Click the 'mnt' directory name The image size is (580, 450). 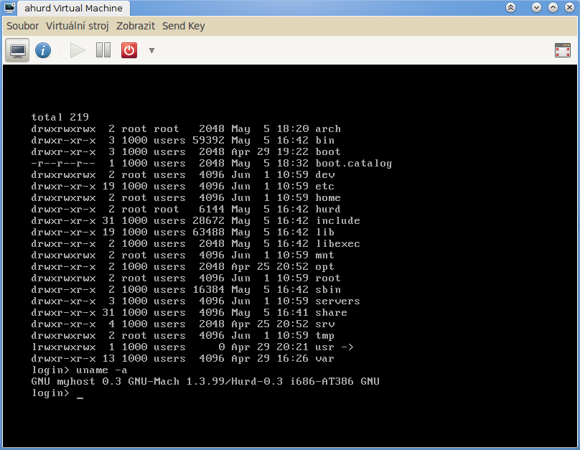[325, 255]
